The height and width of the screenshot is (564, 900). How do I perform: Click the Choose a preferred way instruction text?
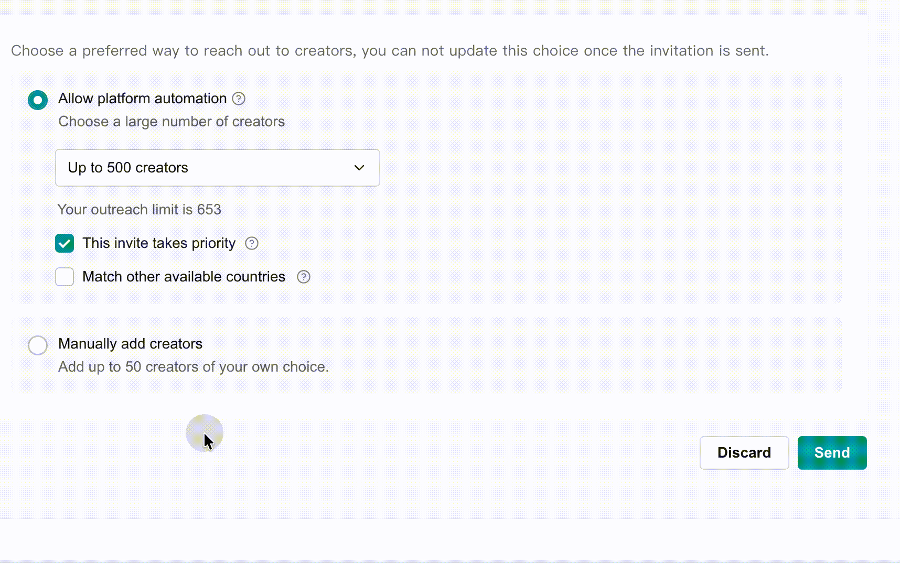(x=390, y=51)
